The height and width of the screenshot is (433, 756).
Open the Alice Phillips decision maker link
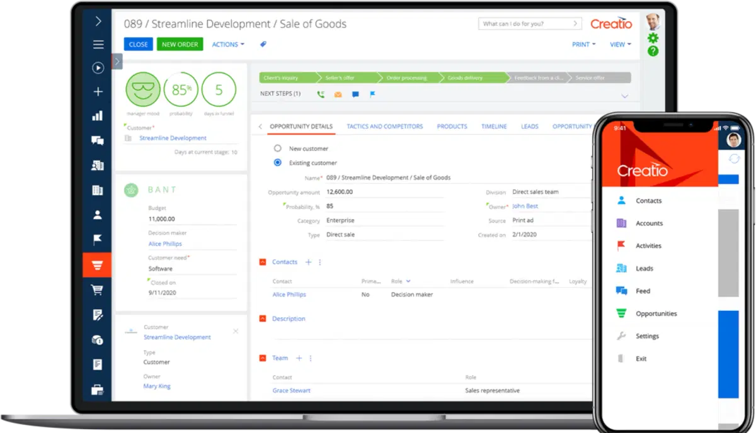pos(165,244)
